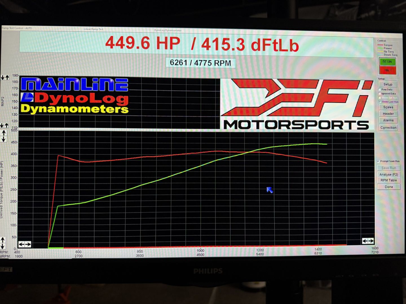406x304 pixels.
Task: Open the RPM Table
Action: click(x=389, y=180)
